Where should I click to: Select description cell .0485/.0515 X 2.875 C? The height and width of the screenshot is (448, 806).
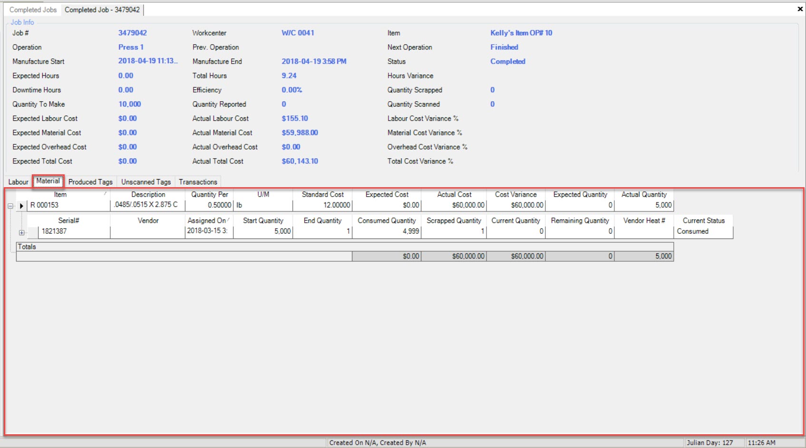[x=148, y=205]
